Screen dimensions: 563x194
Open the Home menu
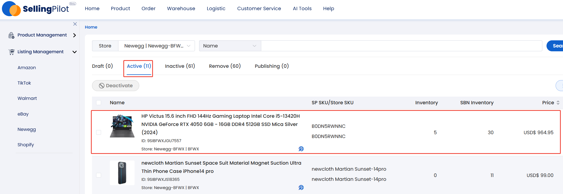(x=92, y=9)
